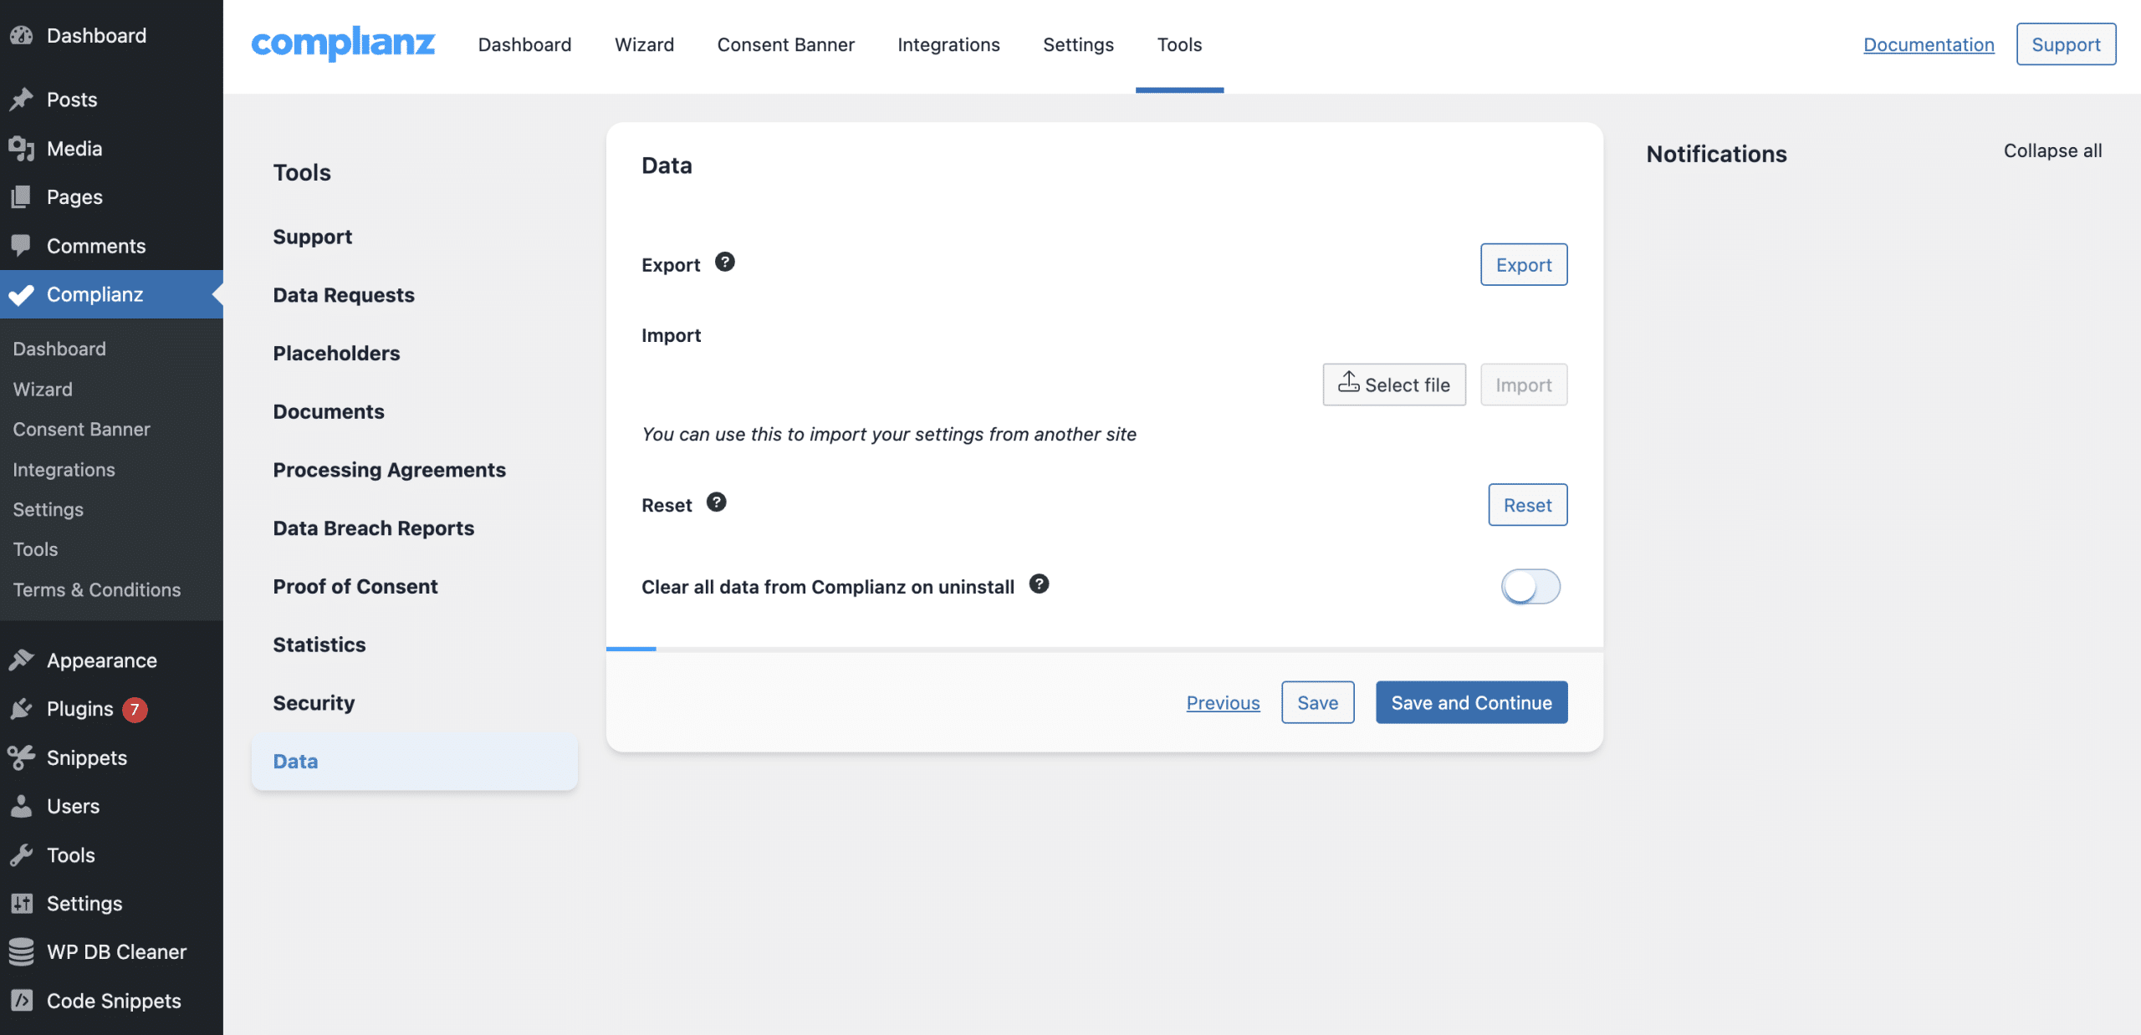Screen dimensions: 2141x1035
Task: Open Complianz submenu Consent Banner
Action: (81, 429)
